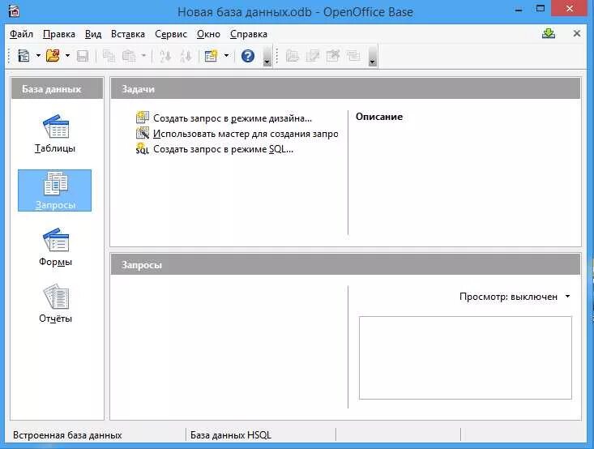Image resolution: width=594 pixels, height=449 pixels.
Task: Click the Встроенная база данных status text
Action: point(67,435)
